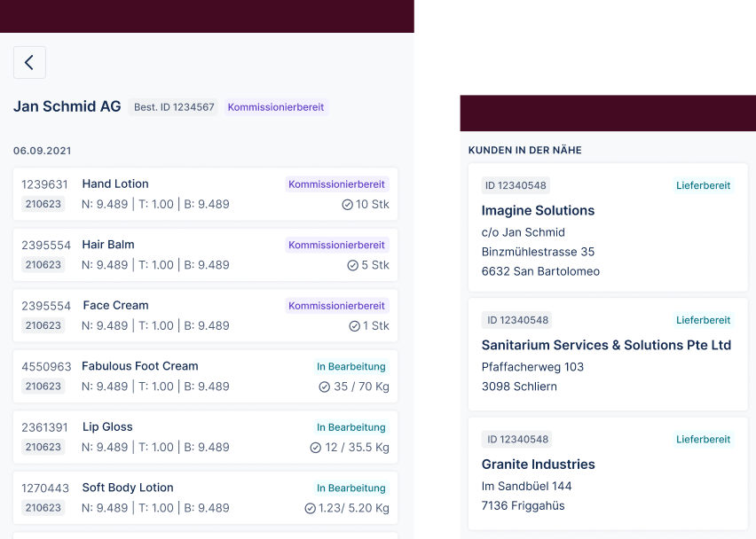Select article number 1239631
The height and width of the screenshot is (539, 756).
[45, 184]
